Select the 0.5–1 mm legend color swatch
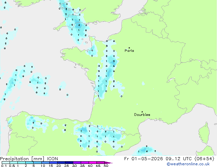This screenshot has width=217, height=167. click(x=14, y=163)
